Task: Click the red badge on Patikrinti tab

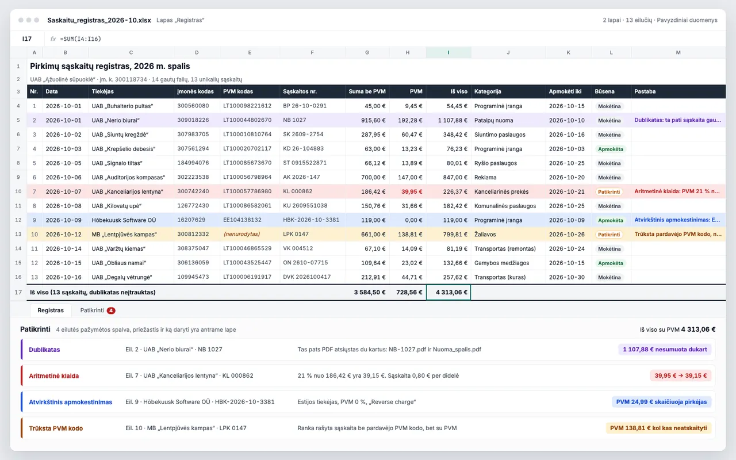Action: click(111, 310)
